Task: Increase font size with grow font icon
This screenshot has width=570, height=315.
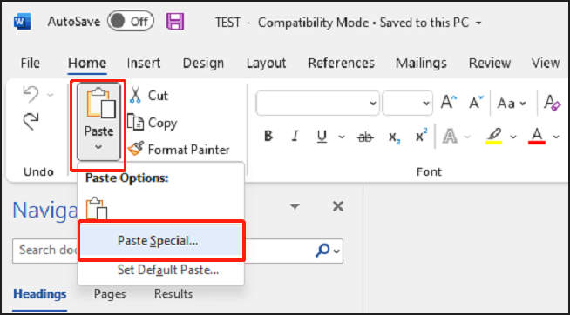Action: tap(449, 103)
